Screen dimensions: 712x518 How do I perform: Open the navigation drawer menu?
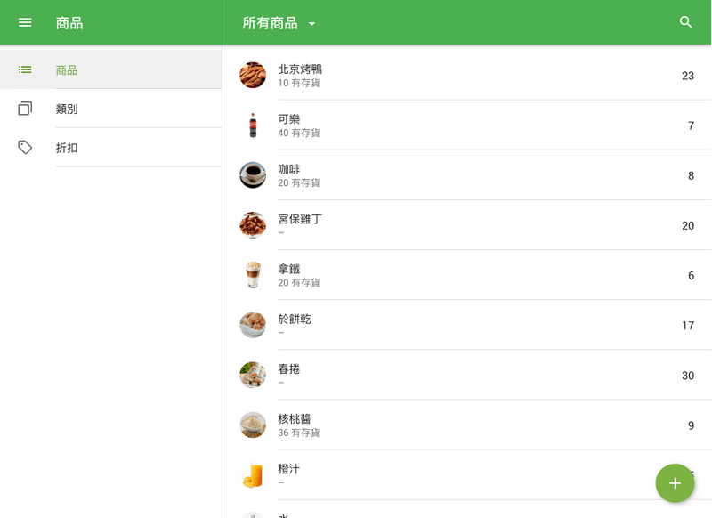point(24,22)
